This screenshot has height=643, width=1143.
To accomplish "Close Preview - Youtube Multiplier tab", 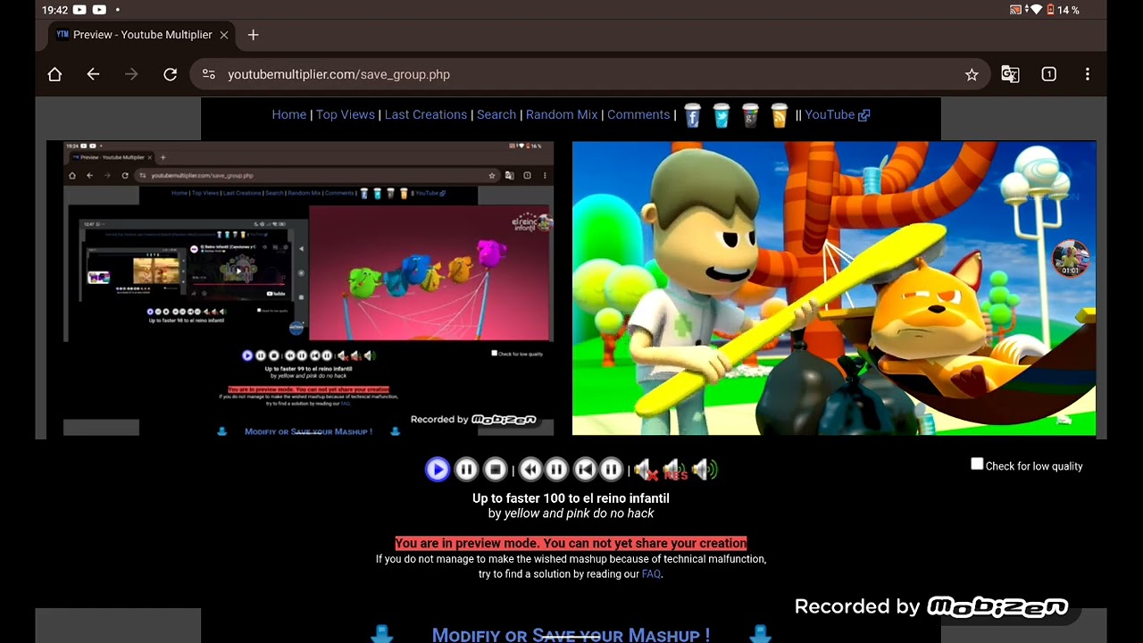I will pyautogui.click(x=224, y=35).
